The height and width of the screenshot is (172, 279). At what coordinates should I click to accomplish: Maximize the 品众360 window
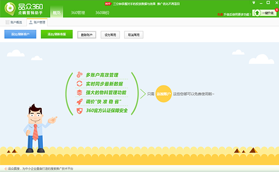pyautogui.click(x=268, y=3)
